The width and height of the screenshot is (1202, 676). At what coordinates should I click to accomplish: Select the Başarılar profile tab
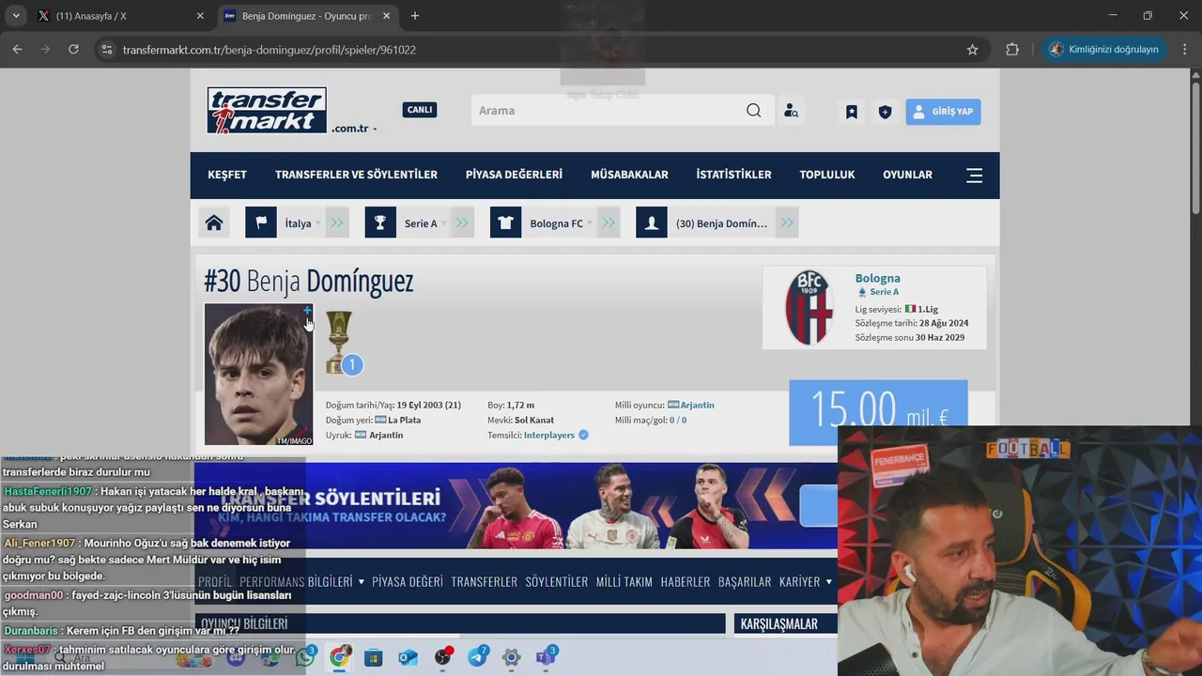coord(745,582)
